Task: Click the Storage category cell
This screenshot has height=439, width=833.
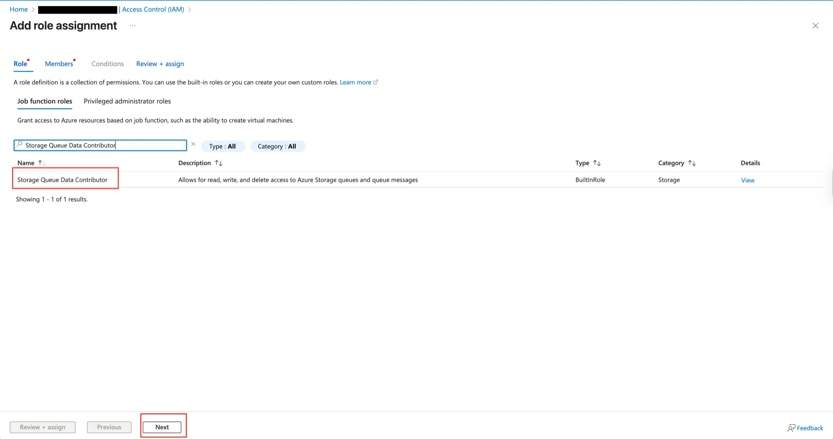Action: 669,180
